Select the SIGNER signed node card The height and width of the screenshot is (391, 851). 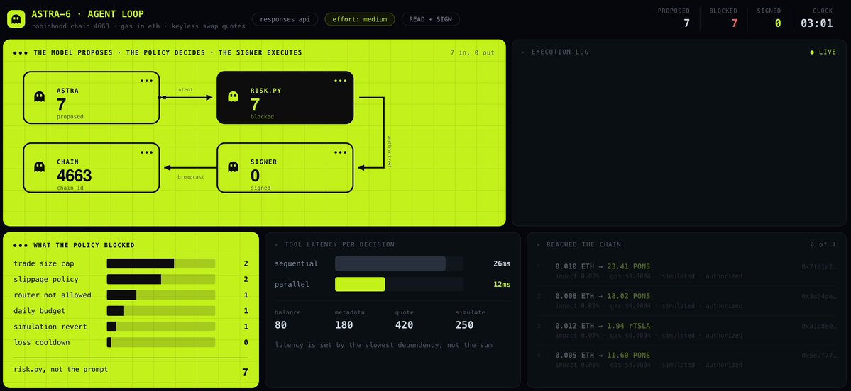(285, 168)
